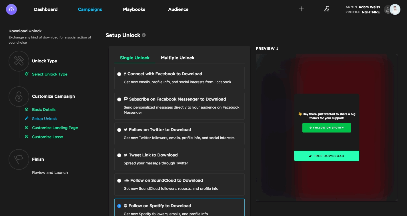Open Setup Unlock step

coord(44,119)
